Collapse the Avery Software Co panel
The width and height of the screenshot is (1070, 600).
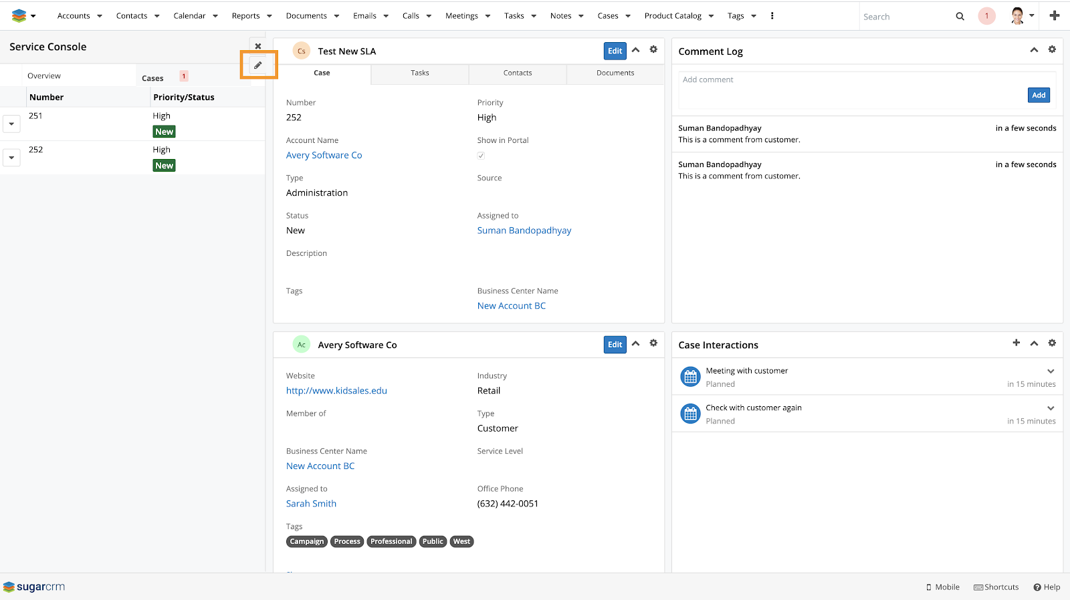coord(636,343)
